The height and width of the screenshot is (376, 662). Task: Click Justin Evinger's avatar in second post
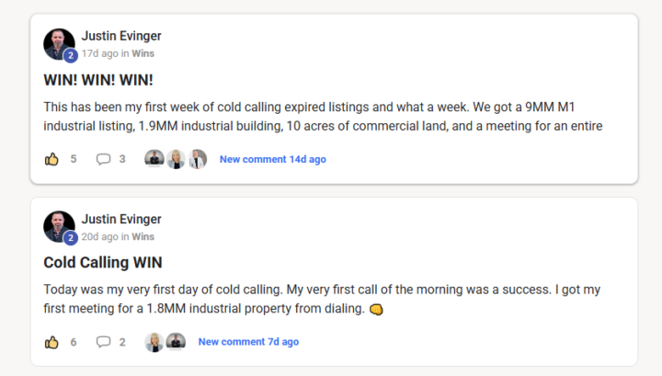[x=59, y=226]
